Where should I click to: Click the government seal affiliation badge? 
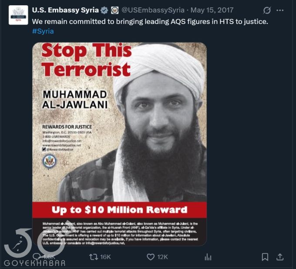[x=114, y=10]
